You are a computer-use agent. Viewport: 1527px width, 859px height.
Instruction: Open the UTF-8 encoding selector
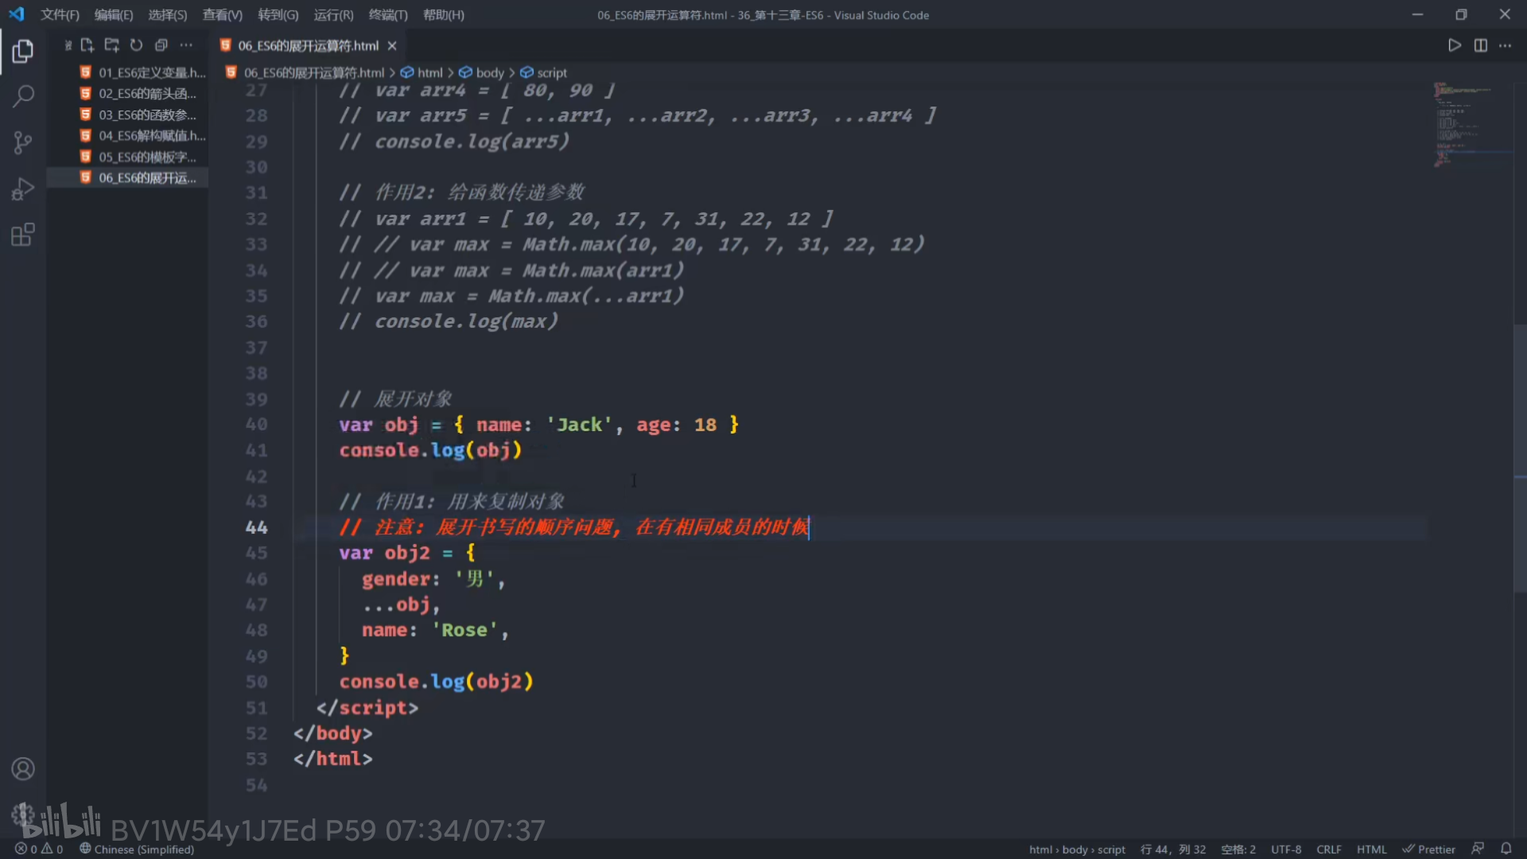point(1285,849)
